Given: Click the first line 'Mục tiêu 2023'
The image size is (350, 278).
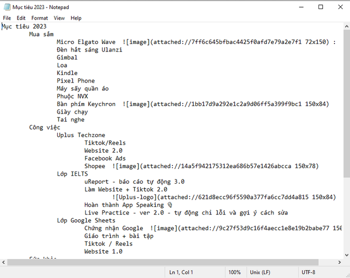Looking at the screenshot, I should [24, 26].
